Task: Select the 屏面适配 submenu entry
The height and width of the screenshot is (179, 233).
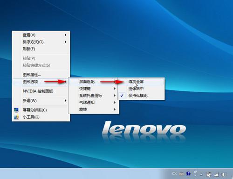Action: click(x=94, y=82)
